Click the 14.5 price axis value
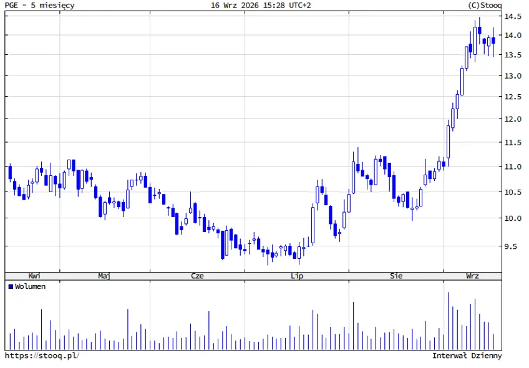The width and height of the screenshot is (529, 368). pos(513,16)
